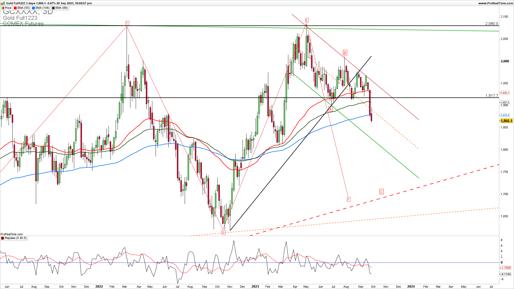The width and height of the screenshot is (514, 289).
Task: Click the Repulse value tag -1.7668
Action: (506, 268)
